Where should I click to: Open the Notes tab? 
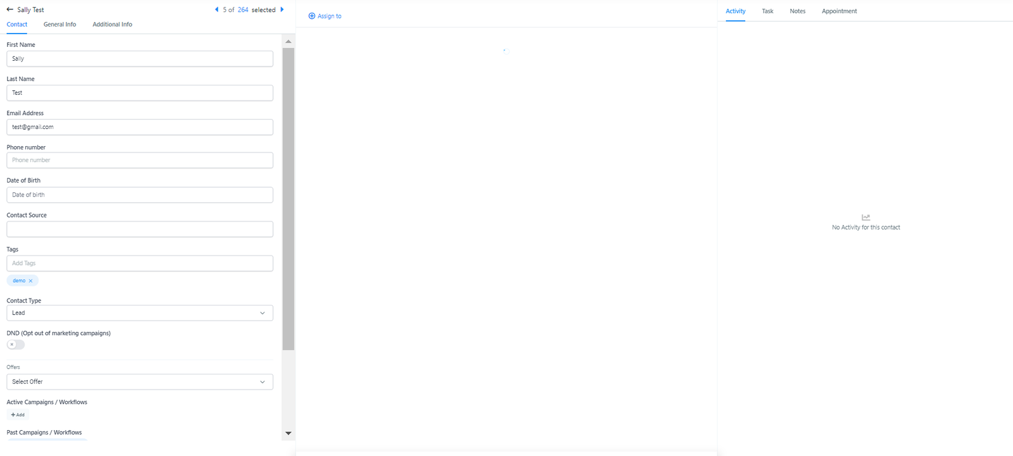(x=797, y=11)
